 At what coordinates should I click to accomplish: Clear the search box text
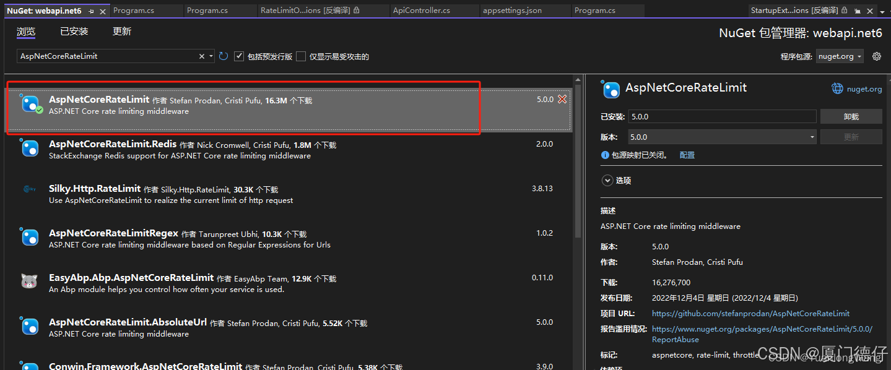tap(202, 56)
